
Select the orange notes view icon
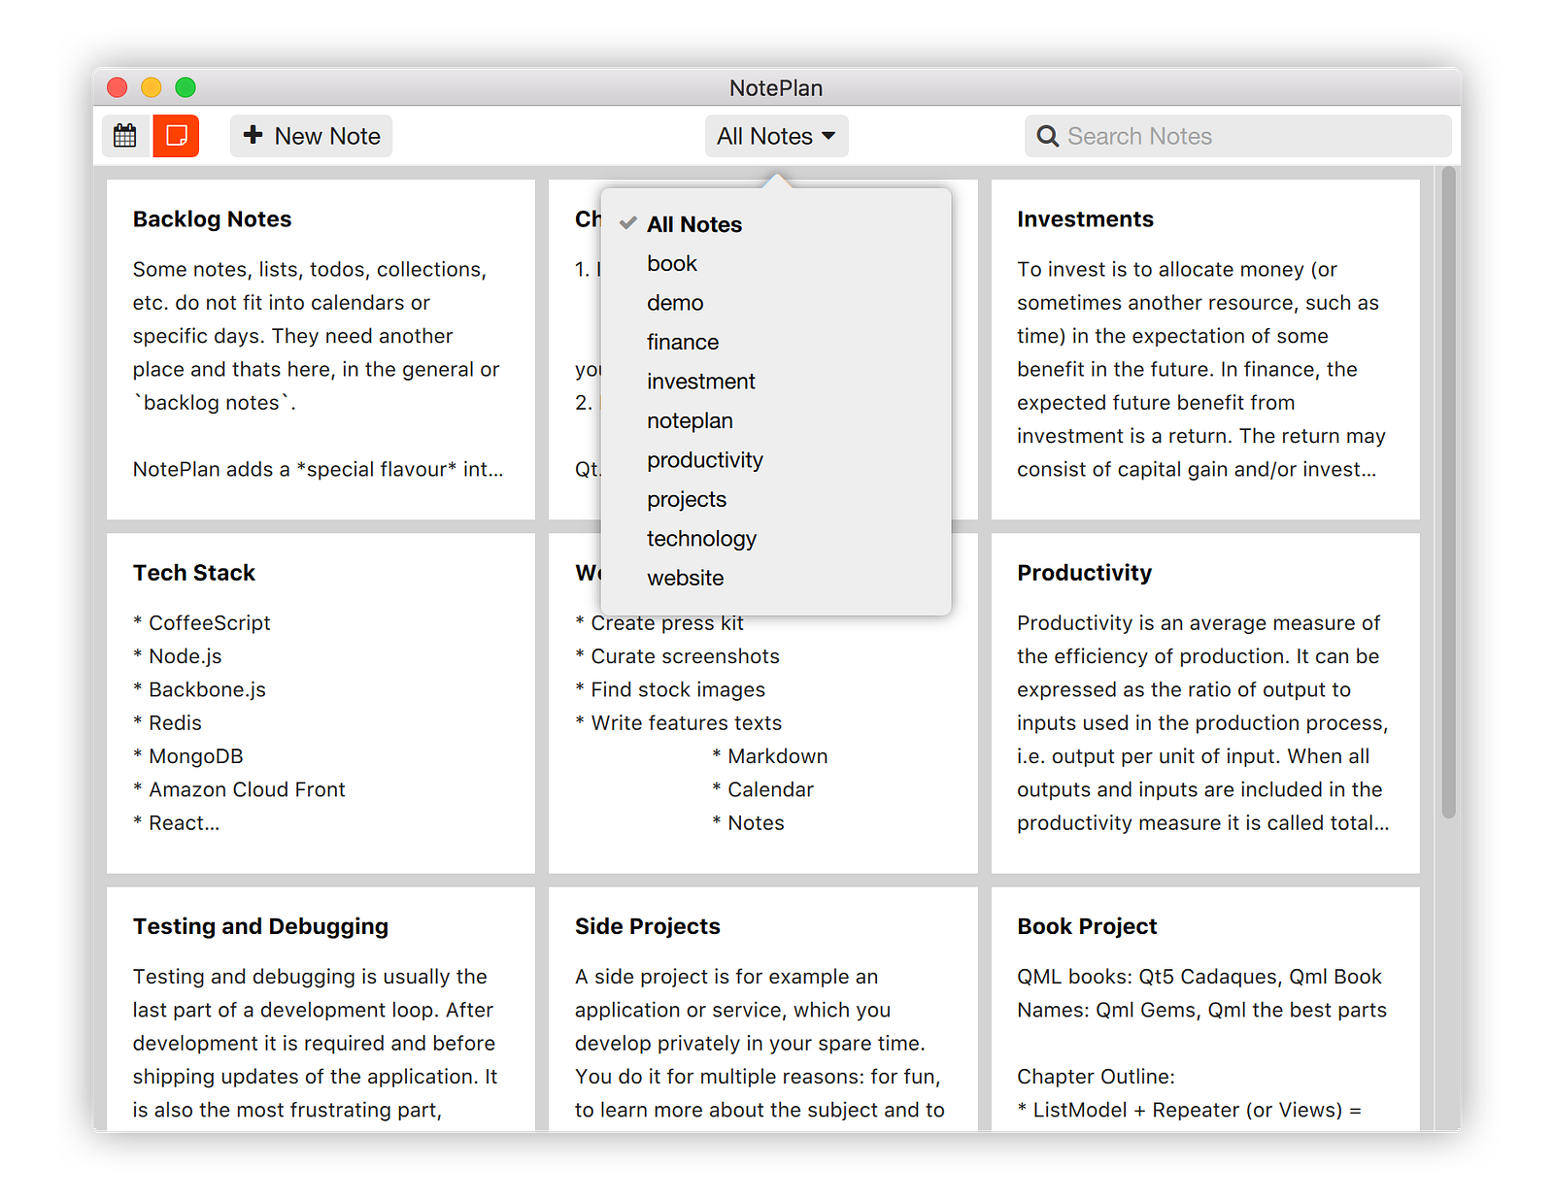point(177,136)
